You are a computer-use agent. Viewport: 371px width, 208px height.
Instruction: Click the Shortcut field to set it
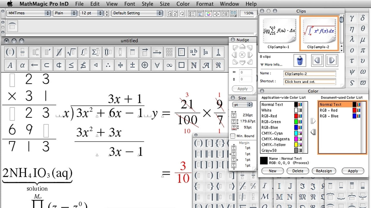pos(310,82)
